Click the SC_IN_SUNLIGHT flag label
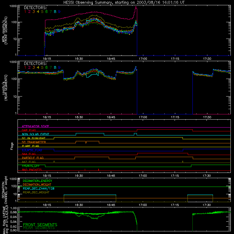The width and height of the screenshot is (234, 234). click(34, 138)
